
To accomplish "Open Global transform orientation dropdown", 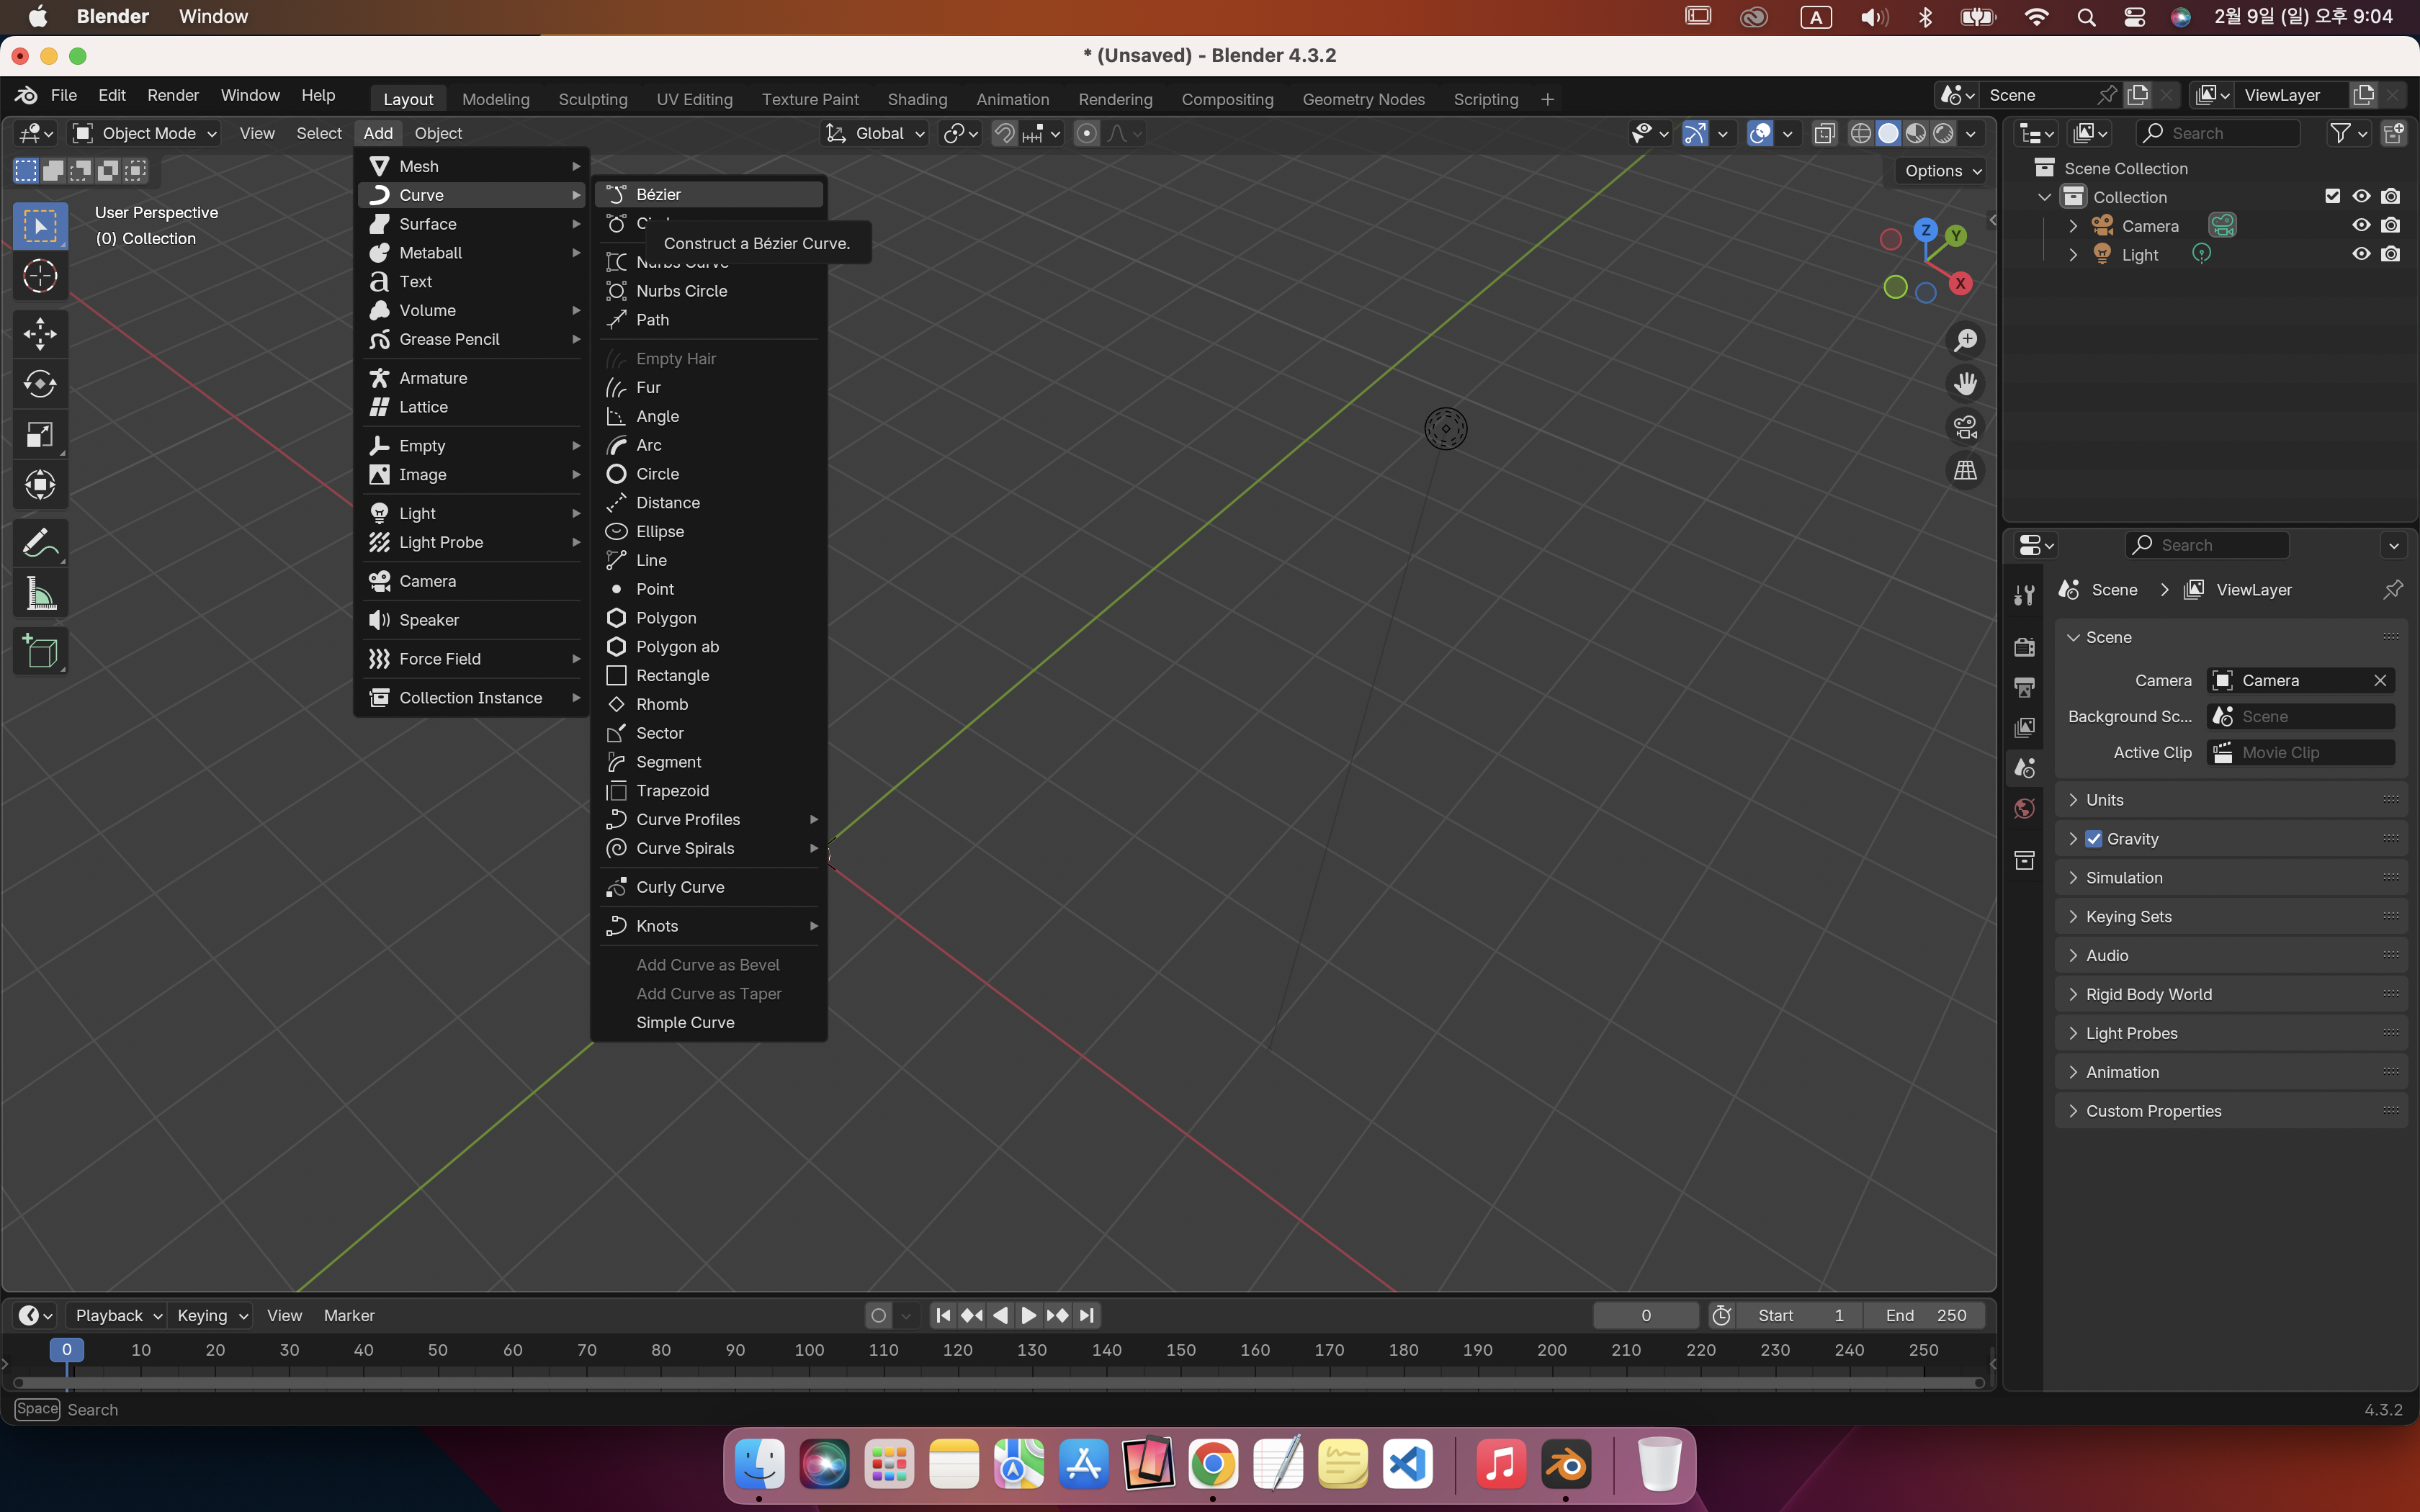I will coord(874,133).
